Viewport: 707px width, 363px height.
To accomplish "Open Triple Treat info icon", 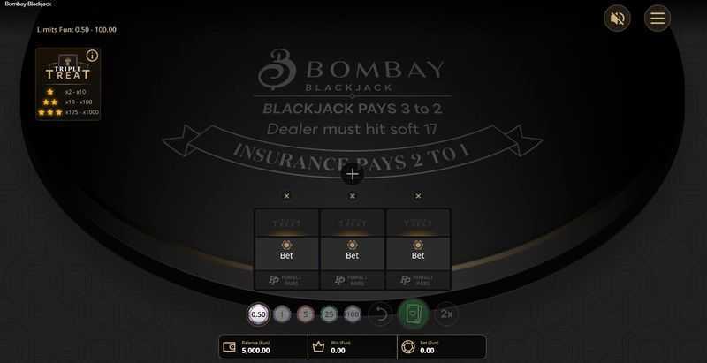I will pos(92,56).
